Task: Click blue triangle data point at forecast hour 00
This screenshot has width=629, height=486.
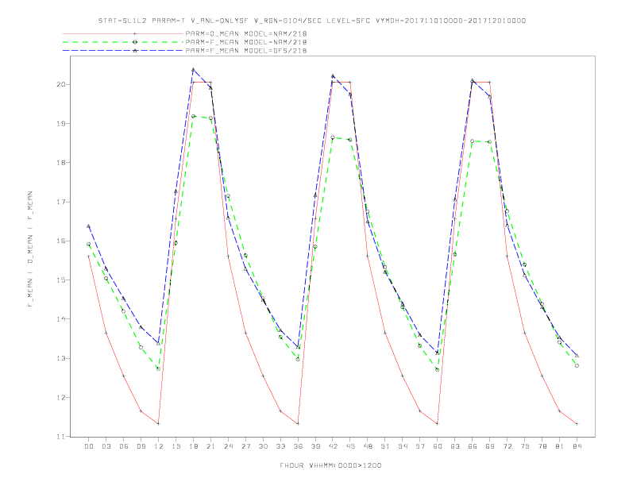Action: (x=89, y=226)
